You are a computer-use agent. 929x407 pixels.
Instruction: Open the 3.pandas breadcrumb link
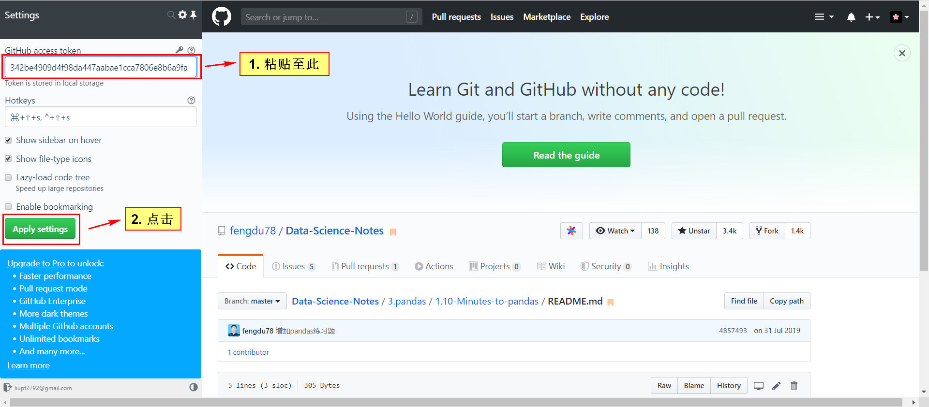[407, 301]
